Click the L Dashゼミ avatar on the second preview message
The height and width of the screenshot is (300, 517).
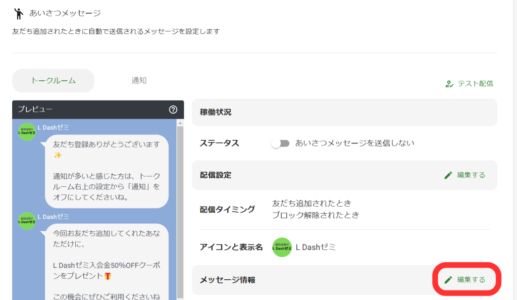[26, 221]
